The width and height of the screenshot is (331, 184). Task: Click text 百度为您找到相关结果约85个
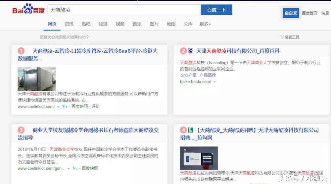coord(65,37)
